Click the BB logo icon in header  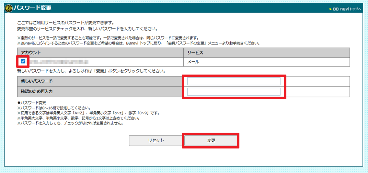click(9, 8)
